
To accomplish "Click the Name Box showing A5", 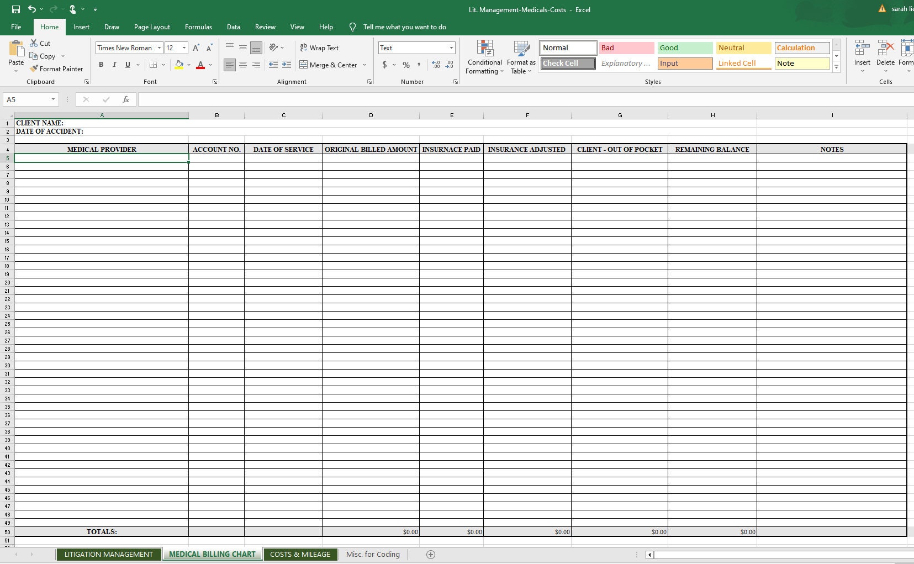I will pyautogui.click(x=26, y=99).
